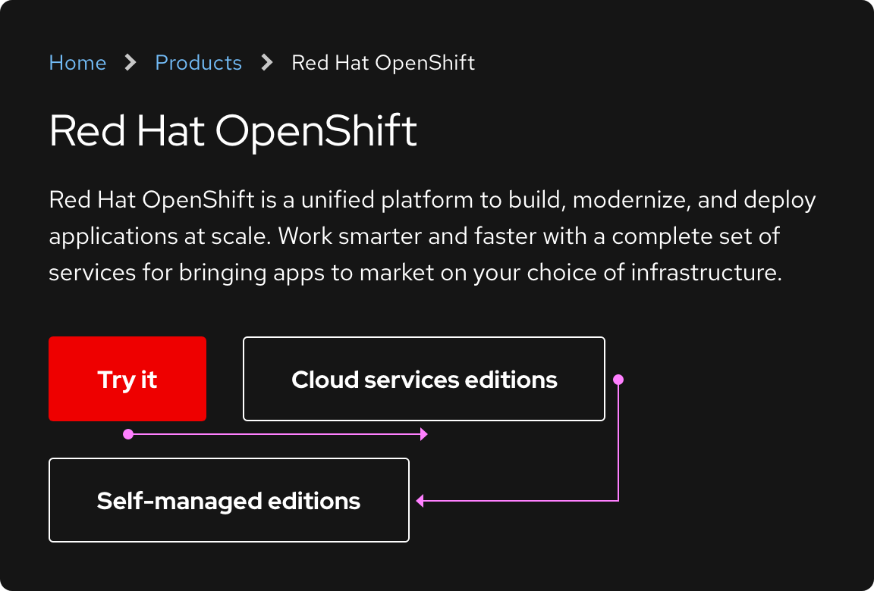Image resolution: width=874 pixels, height=591 pixels.
Task: Click the text line starting 'applications at scale'
Action: click(413, 236)
